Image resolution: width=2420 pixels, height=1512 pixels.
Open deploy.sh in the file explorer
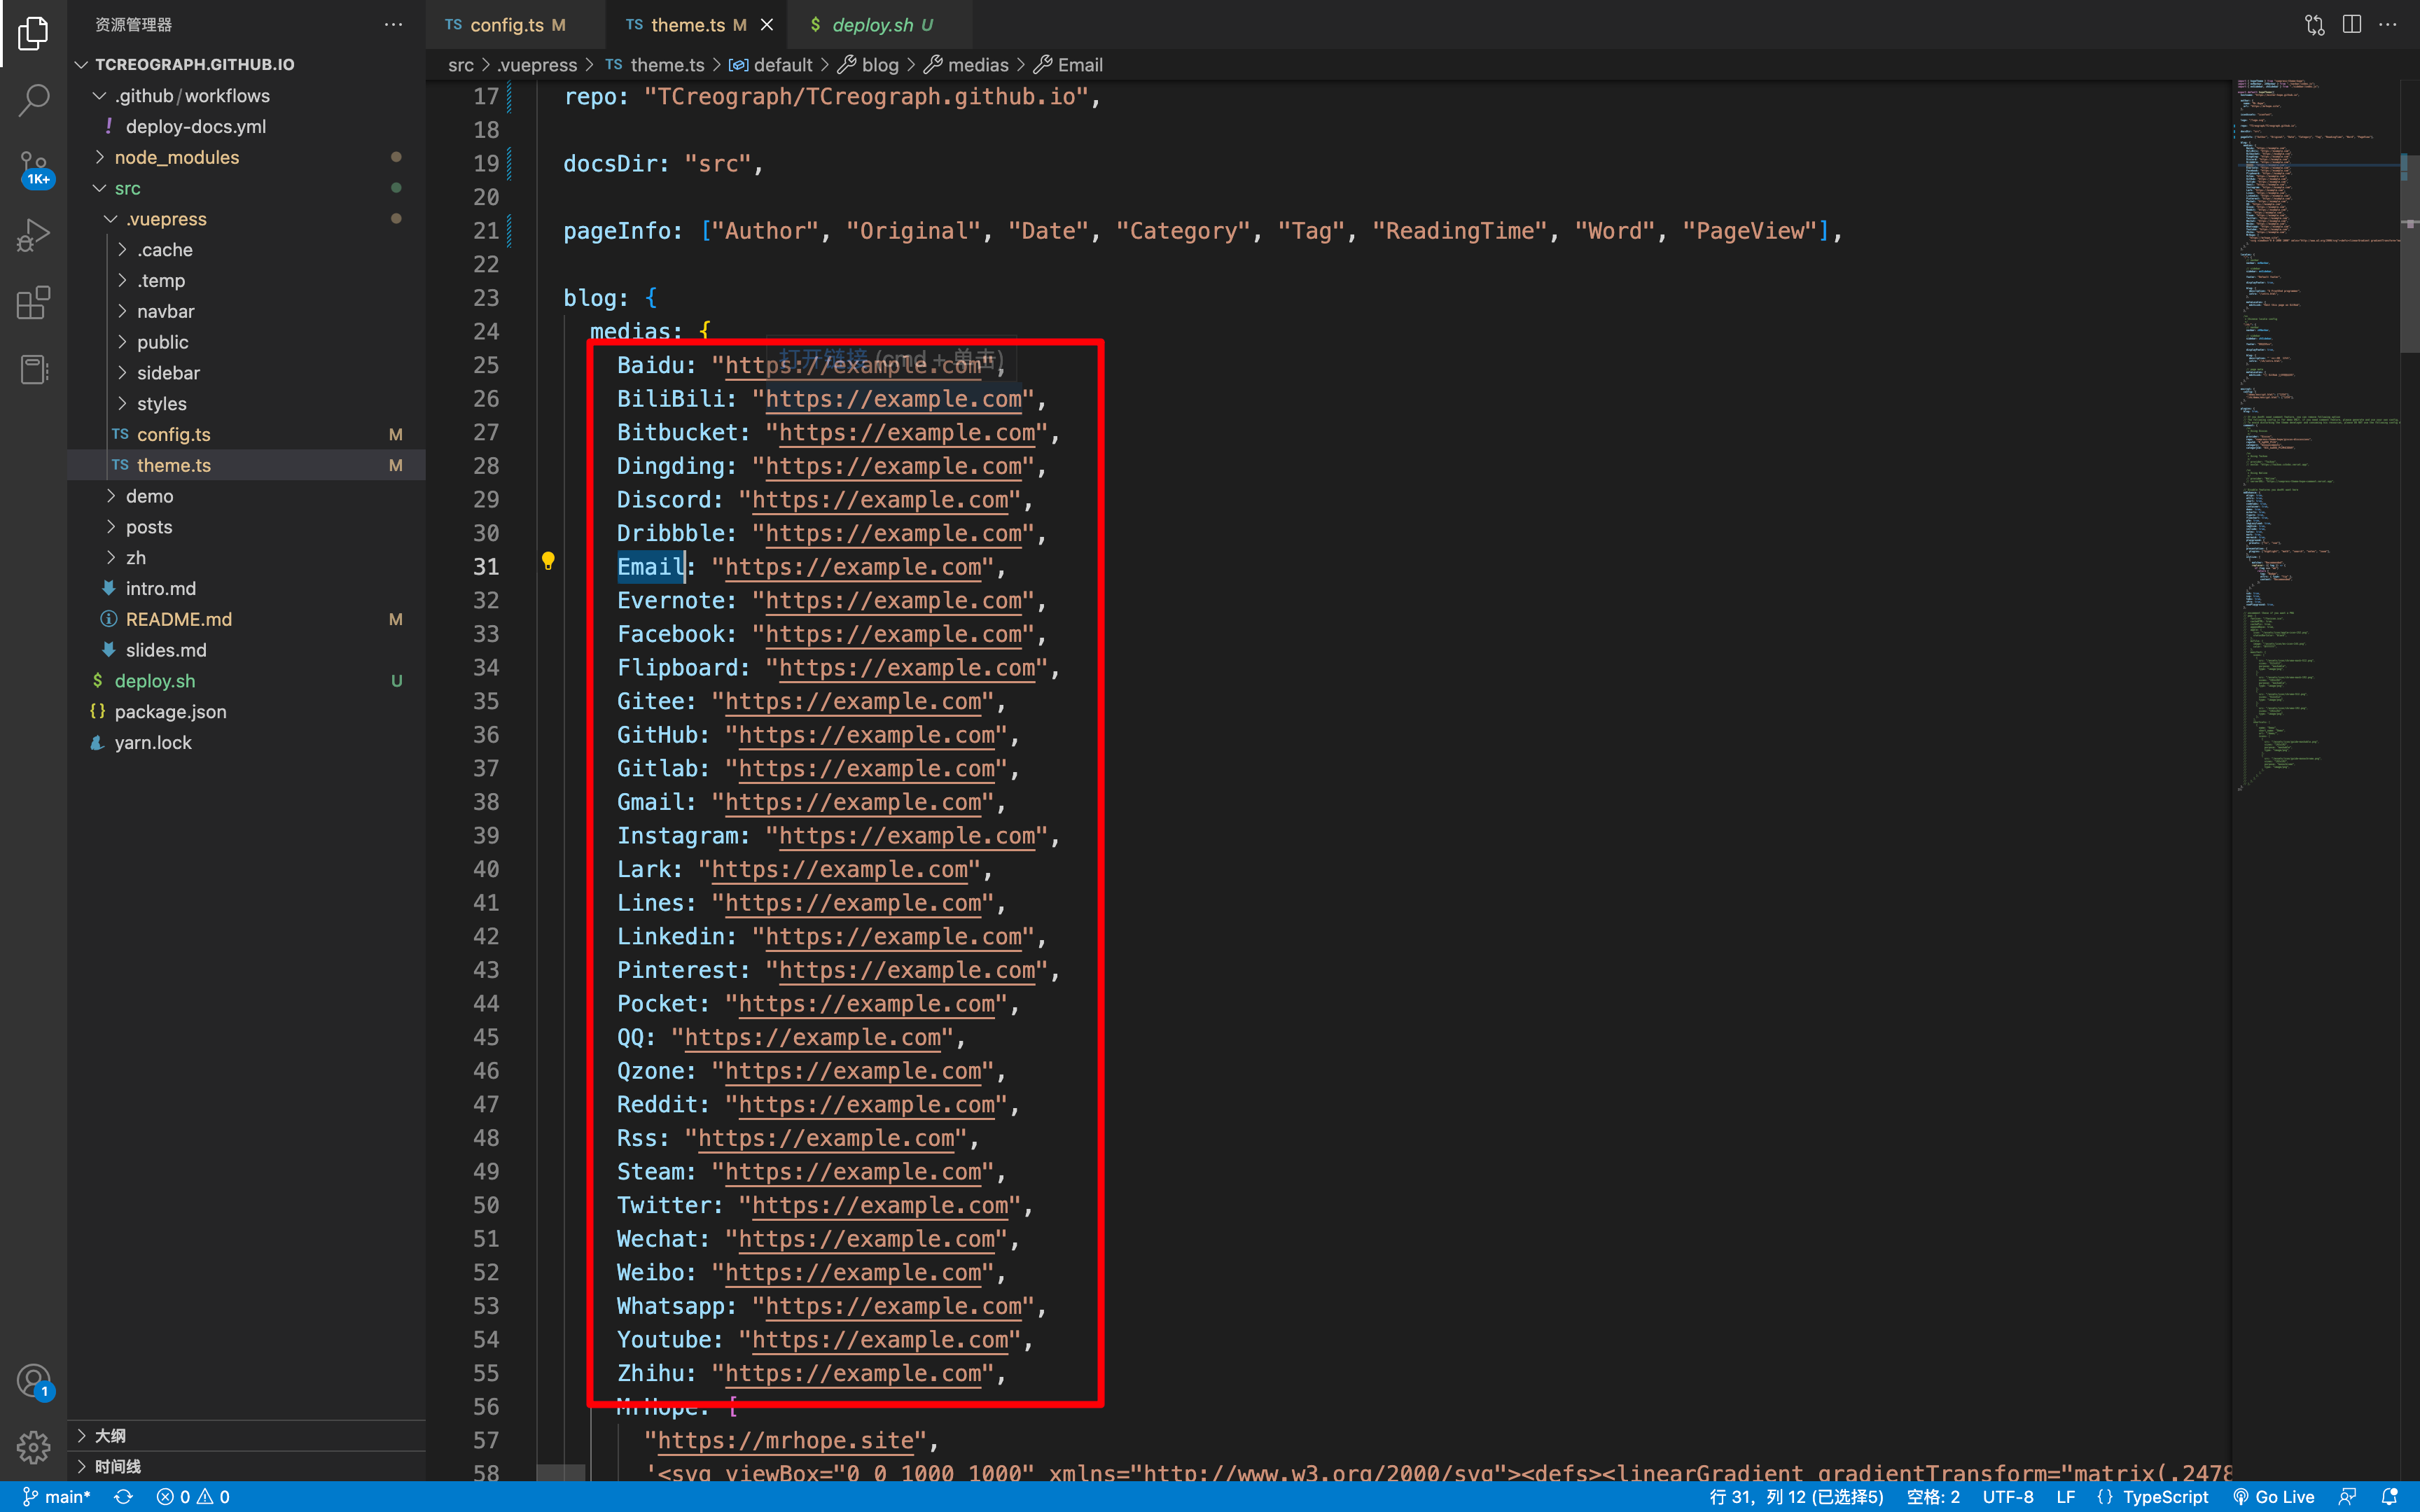point(247,681)
